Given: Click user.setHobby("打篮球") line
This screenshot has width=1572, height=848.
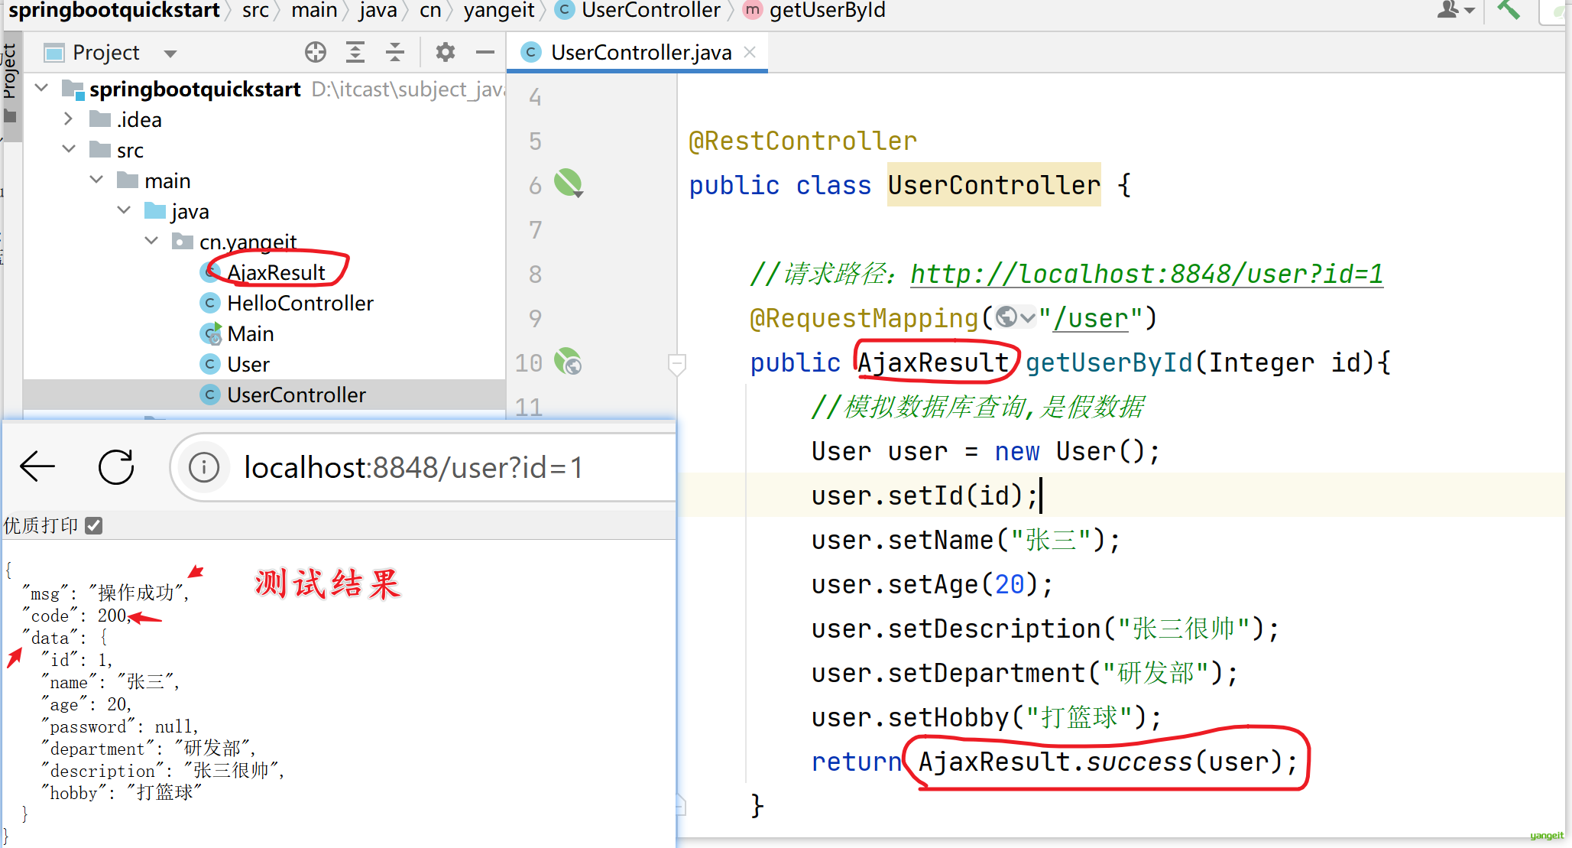Looking at the screenshot, I should pos(986,718).
